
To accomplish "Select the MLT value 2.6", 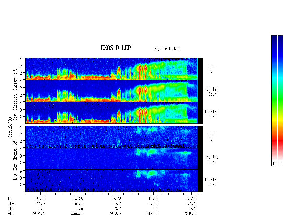I will [155, 209].
